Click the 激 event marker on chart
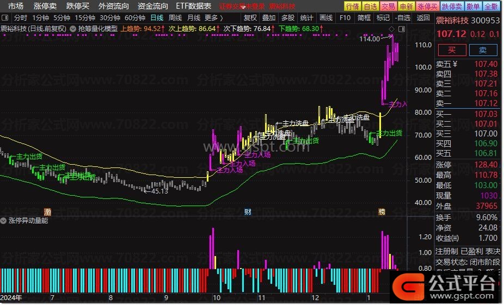504x305 pixels. [x=47, y=212]
